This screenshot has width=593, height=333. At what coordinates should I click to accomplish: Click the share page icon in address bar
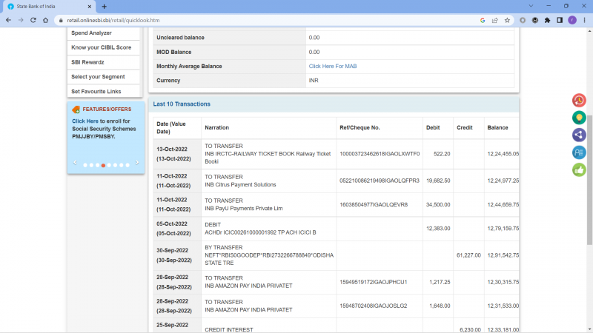click(x=494, y=20)
